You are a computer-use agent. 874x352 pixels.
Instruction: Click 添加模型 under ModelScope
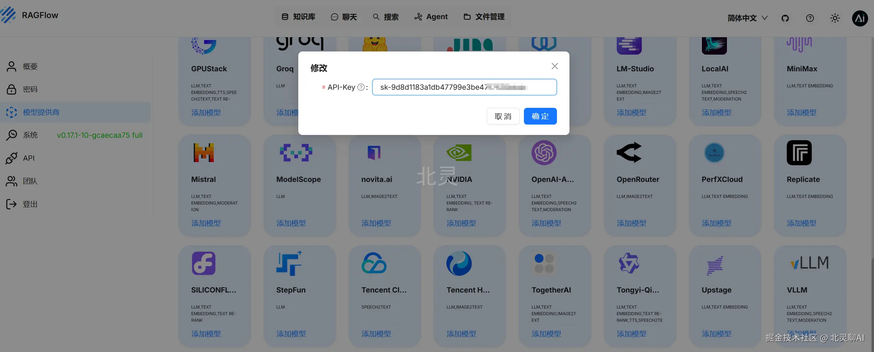(291, 223)
